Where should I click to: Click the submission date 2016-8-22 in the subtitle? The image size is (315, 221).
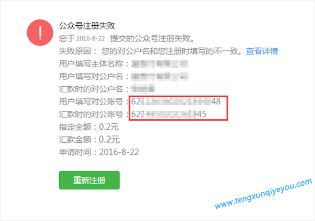[x=91, y=38]
